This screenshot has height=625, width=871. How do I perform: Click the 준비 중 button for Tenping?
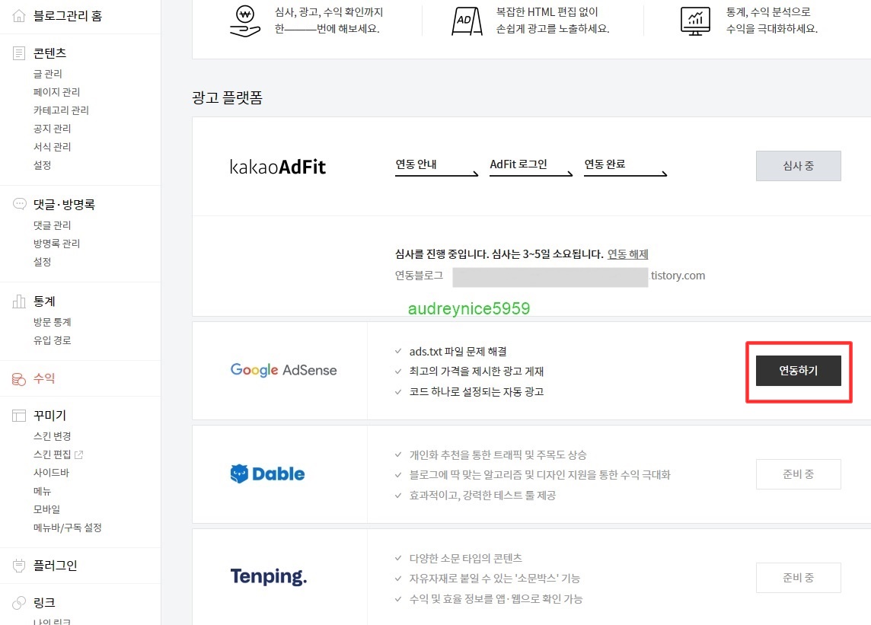click(798, 578)
